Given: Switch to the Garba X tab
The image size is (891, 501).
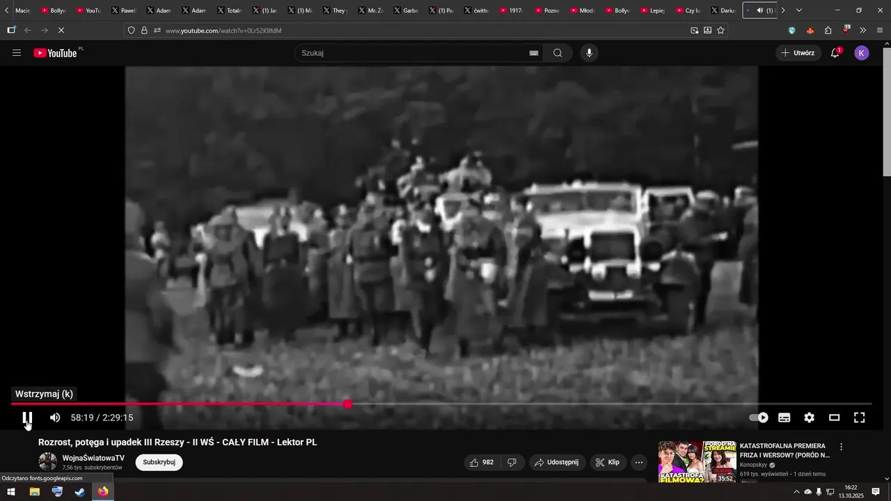Looking at the screenshot, I should (405, 10).
